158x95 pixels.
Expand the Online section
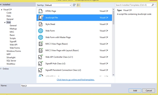[x=1, y=69]
